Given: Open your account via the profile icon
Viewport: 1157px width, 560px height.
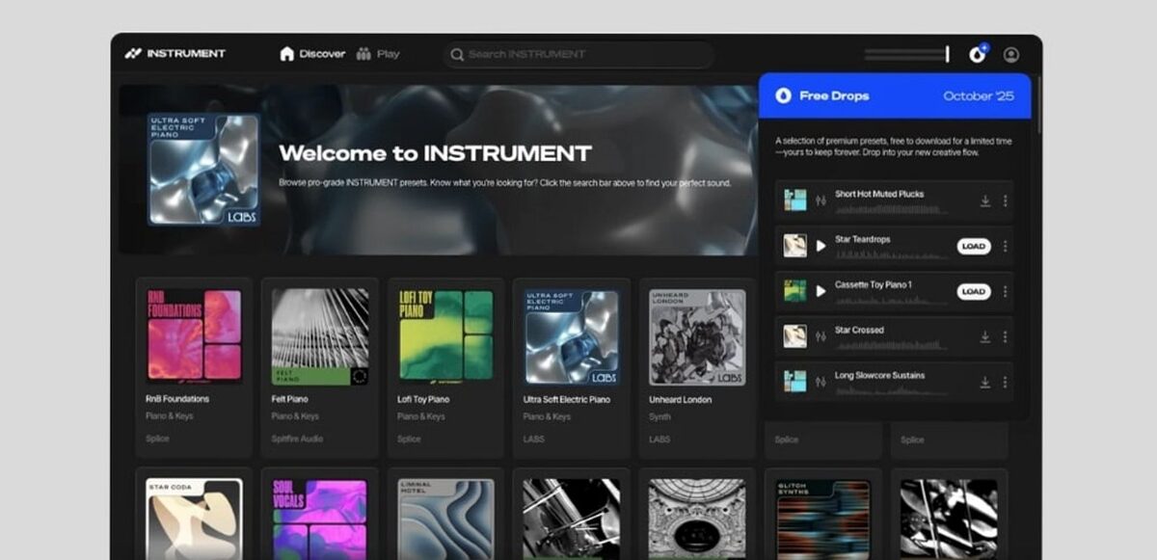Looking at the screenshot, I should coord(1009,55).
